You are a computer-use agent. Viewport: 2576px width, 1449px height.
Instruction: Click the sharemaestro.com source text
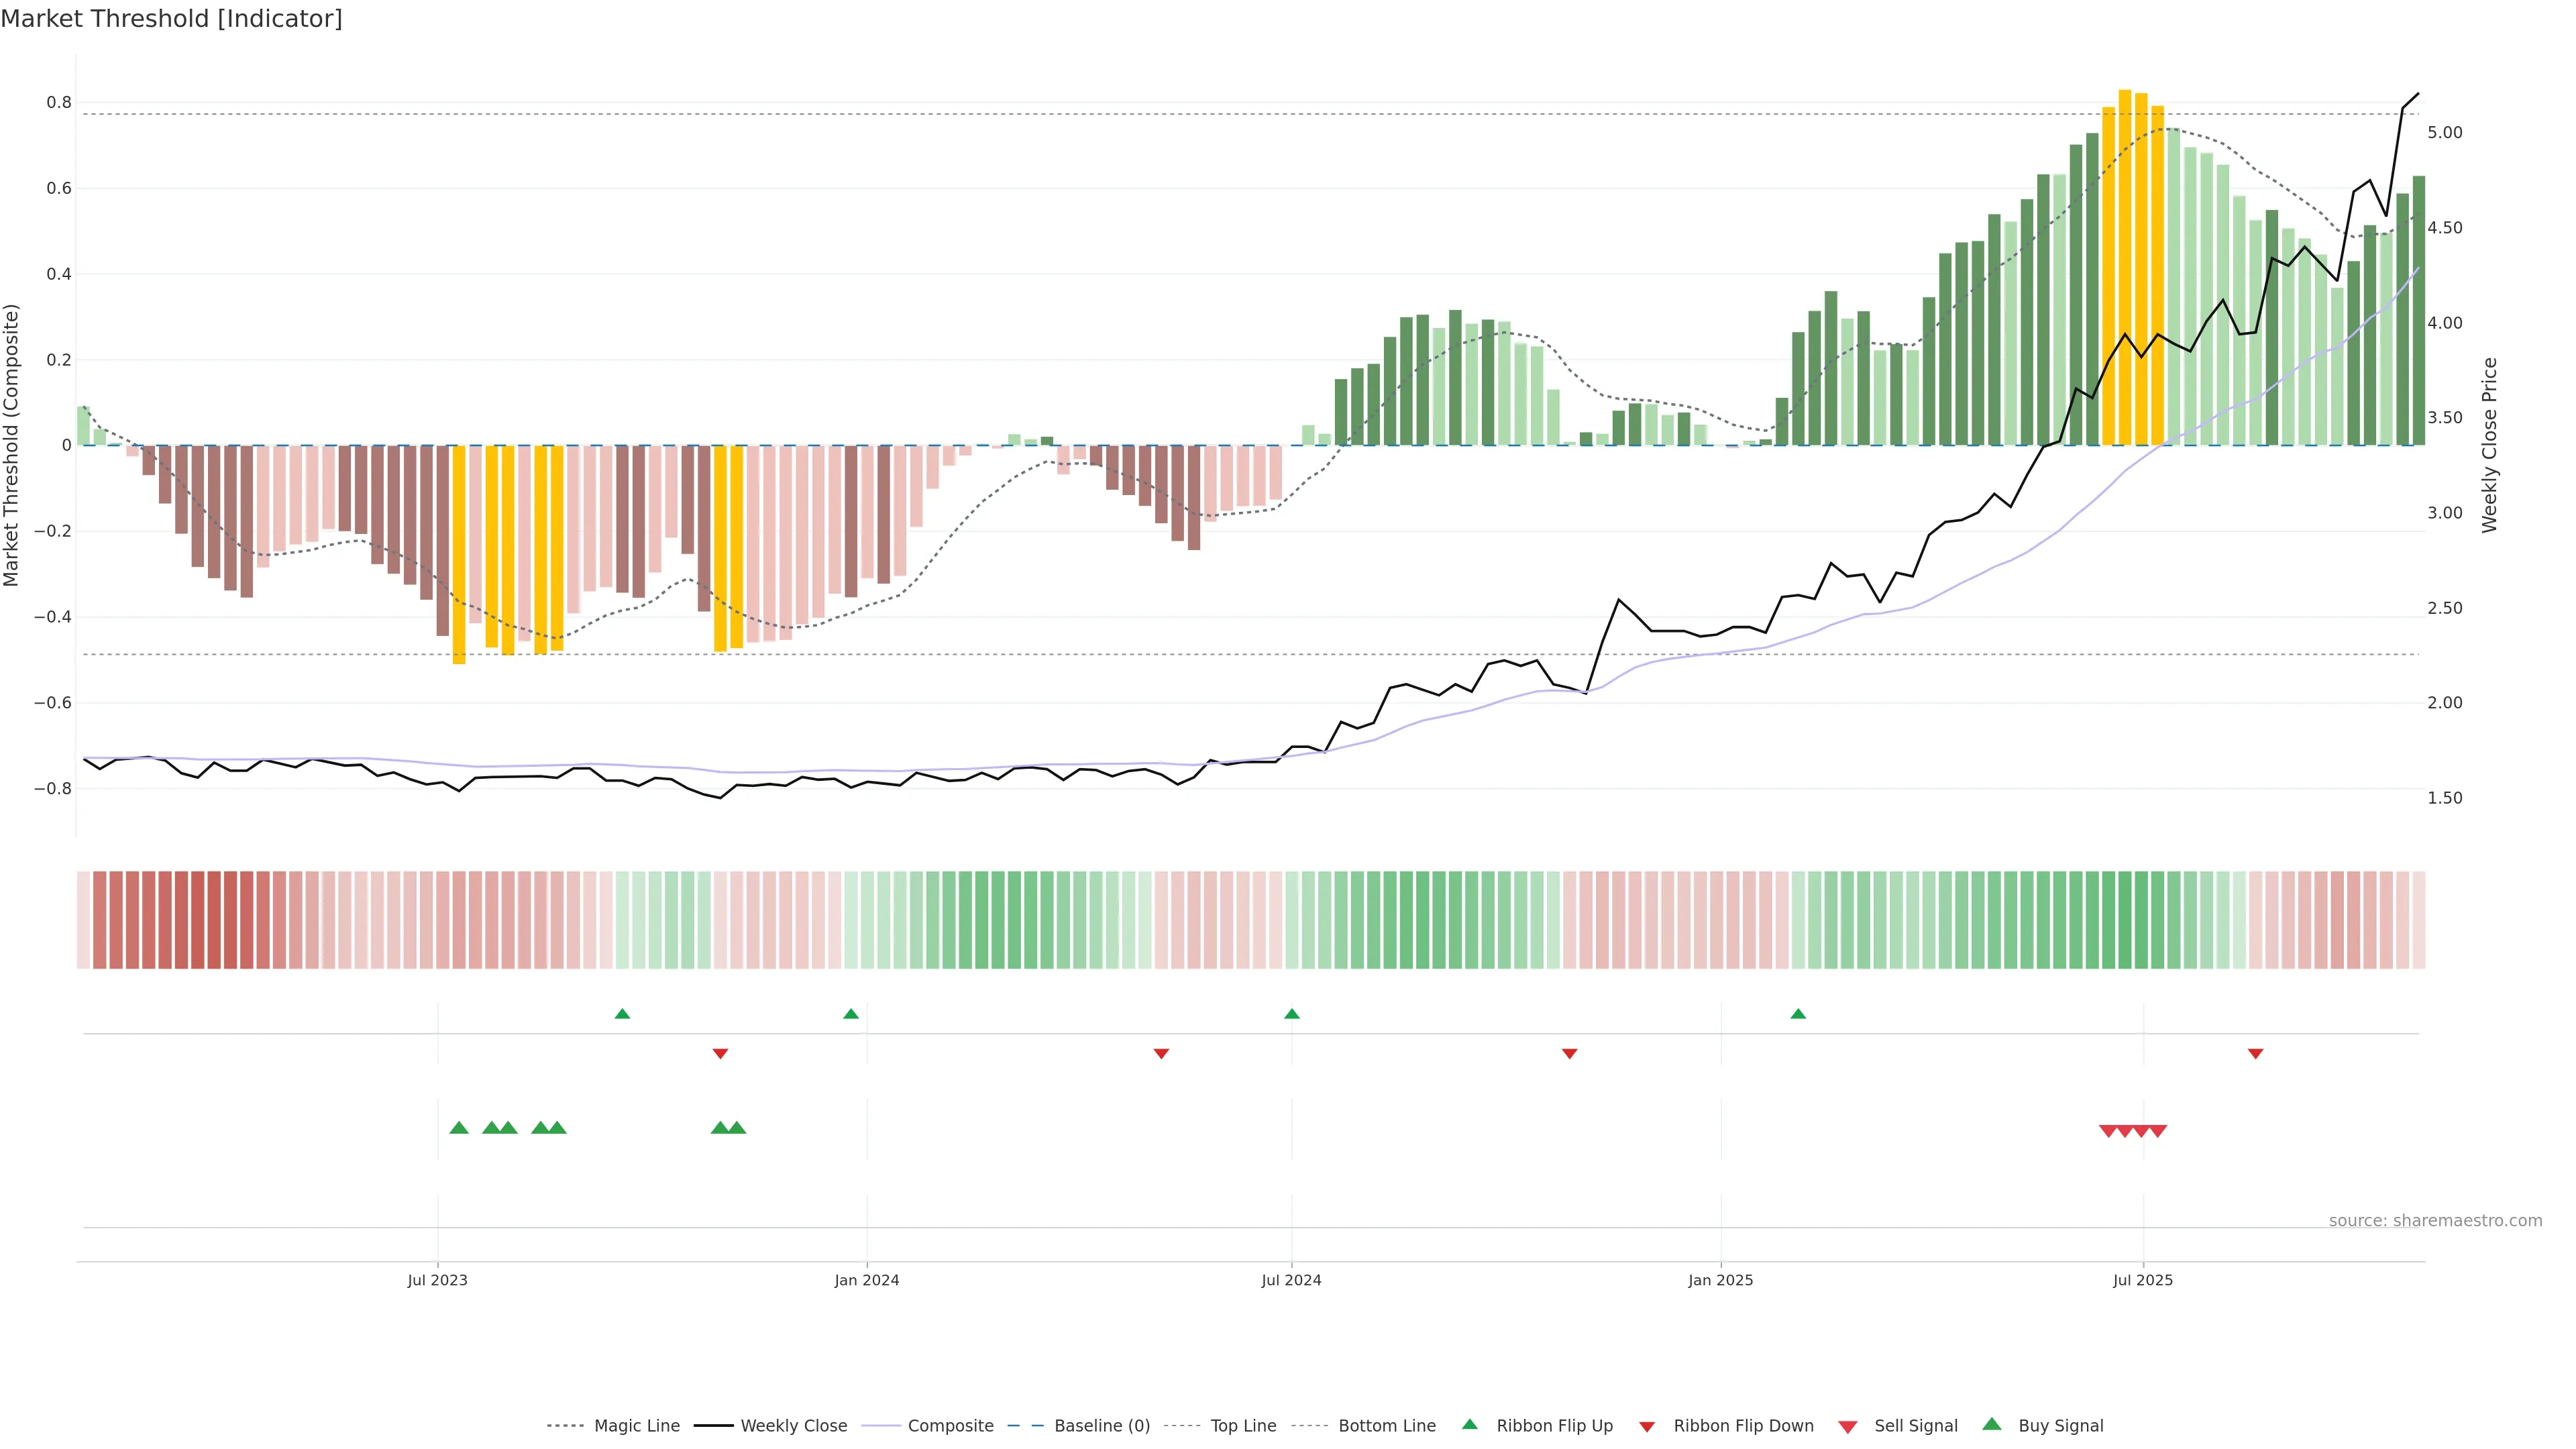click(x=2435, y=1220)
